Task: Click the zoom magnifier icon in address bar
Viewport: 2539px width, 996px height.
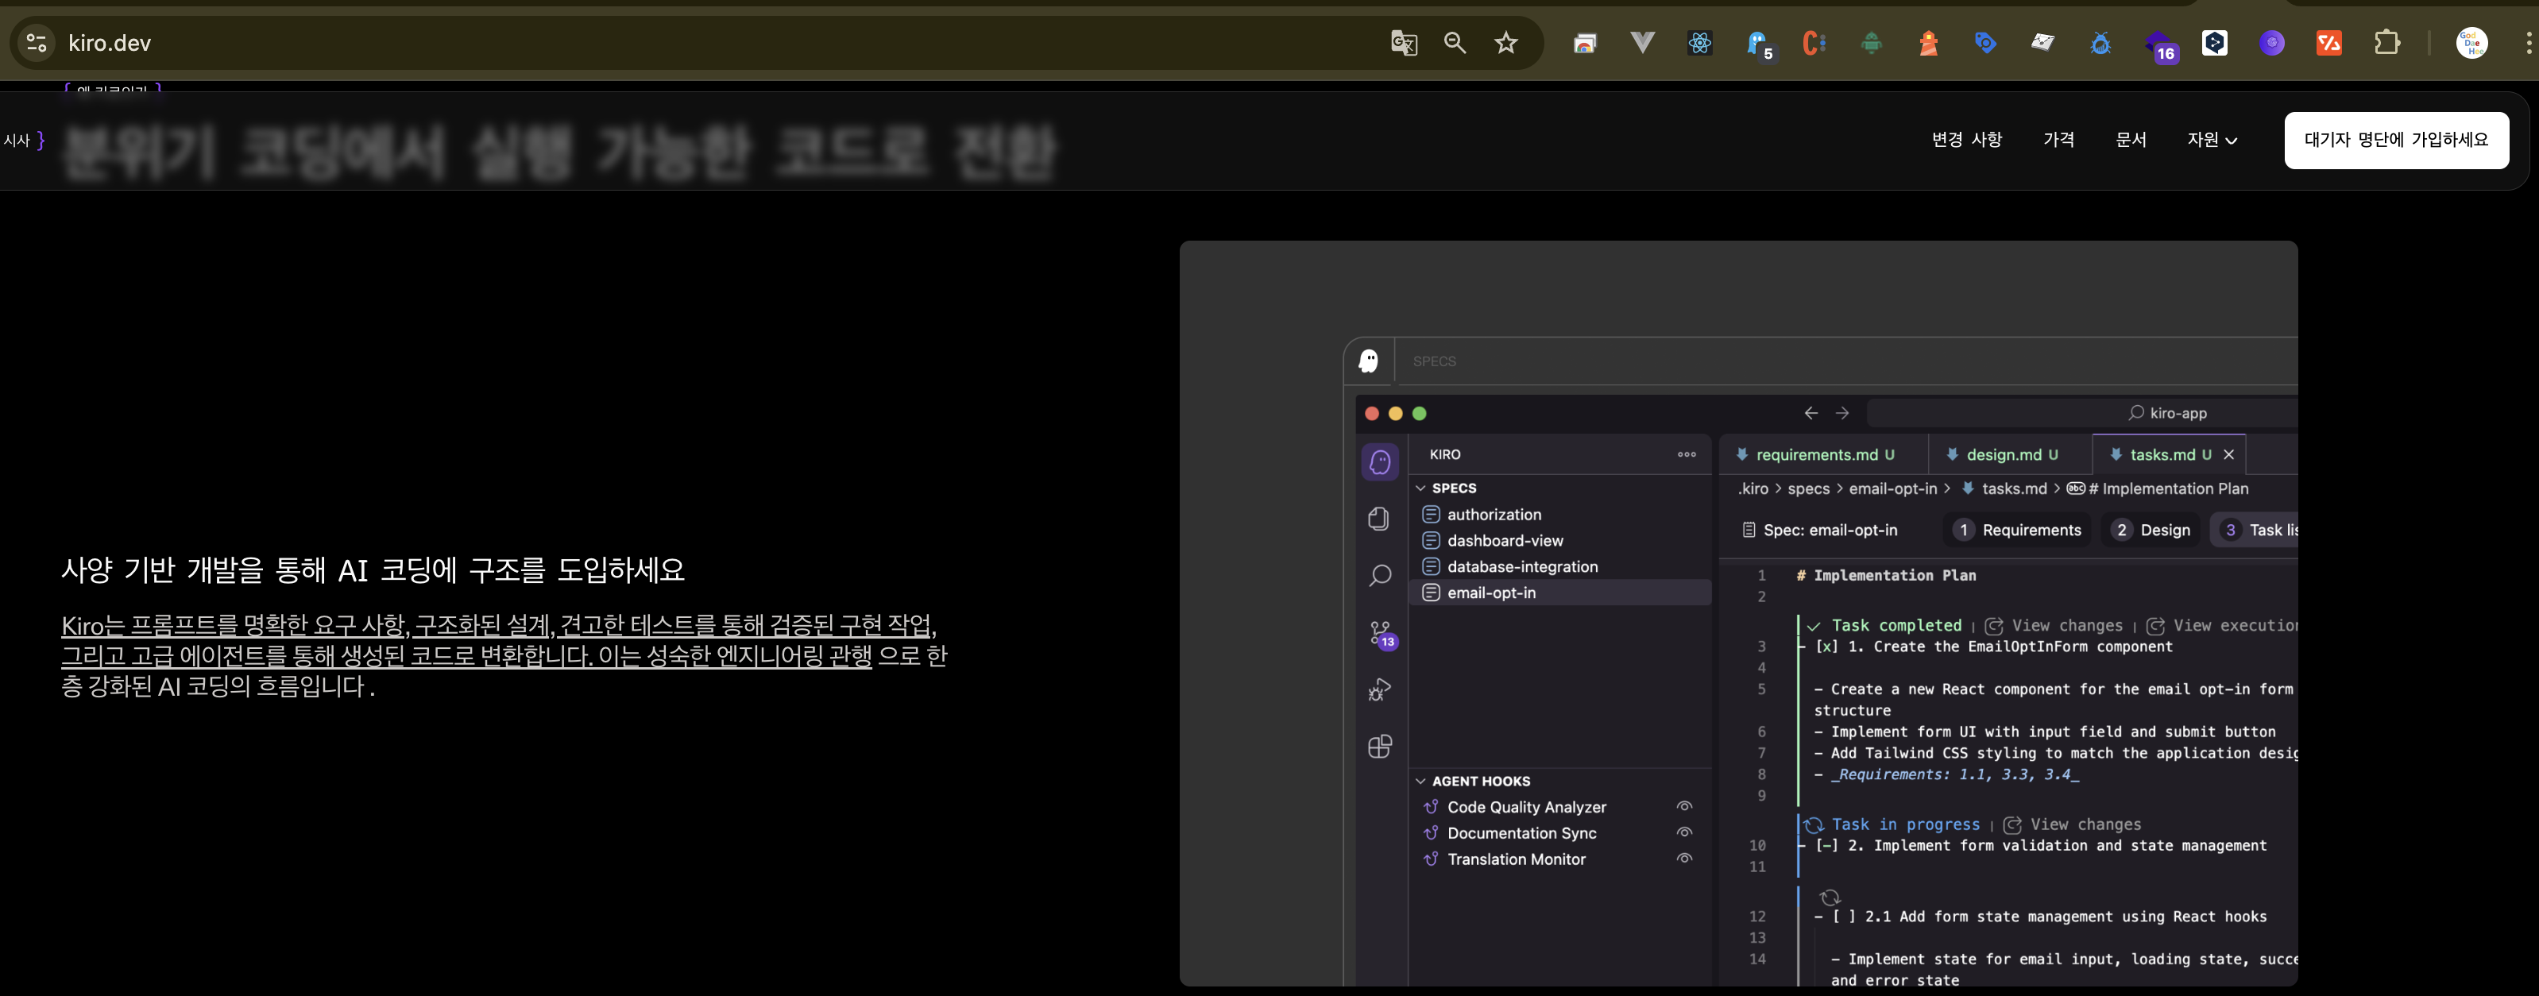Action: (1455, 44)
